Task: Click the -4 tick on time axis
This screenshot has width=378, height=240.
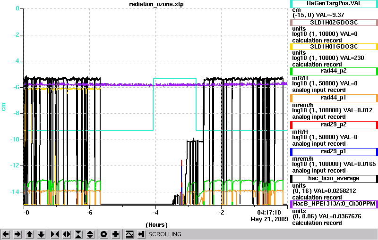Action: [155, 213]
